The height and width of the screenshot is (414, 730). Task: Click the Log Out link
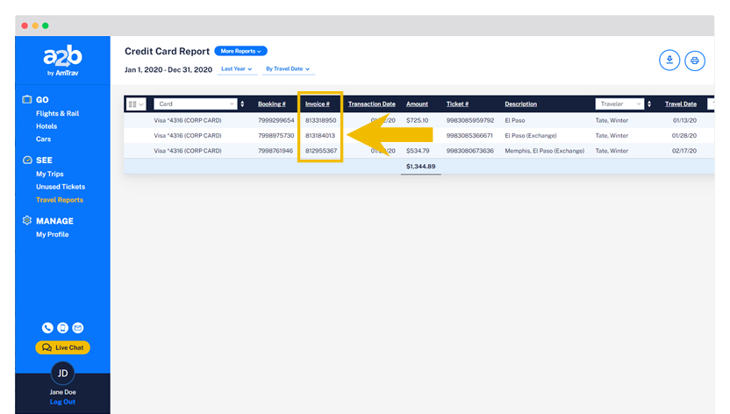pos(62,402)
